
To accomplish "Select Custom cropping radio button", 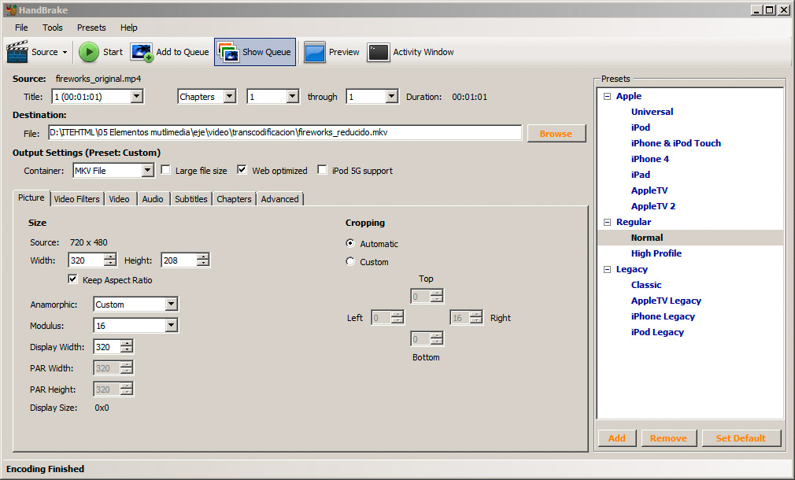I will pos(349,261).
